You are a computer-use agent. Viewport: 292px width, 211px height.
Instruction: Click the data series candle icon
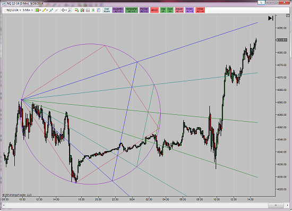[x=82, y=10]
